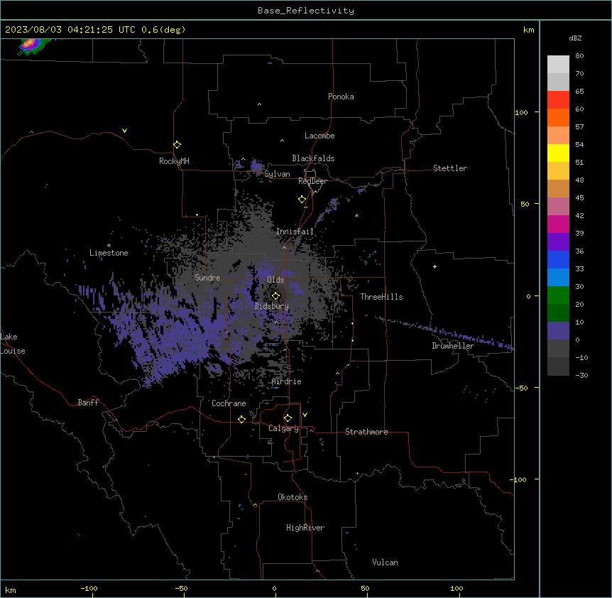The width and height of the screenshot is (612, 598).
Task: Click the asterisk marker above Limestone label
Action: point(109,246)
